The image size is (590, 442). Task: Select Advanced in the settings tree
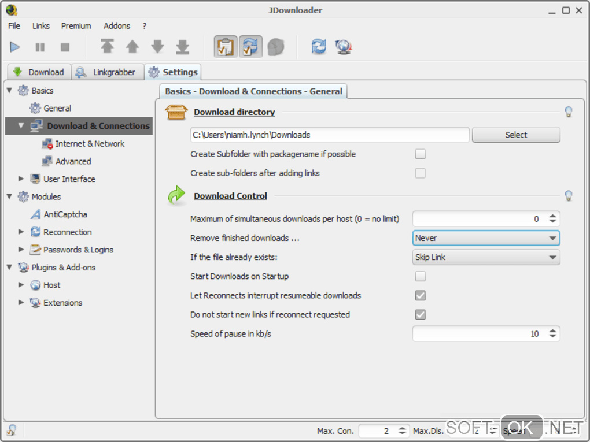pos(73,161)
